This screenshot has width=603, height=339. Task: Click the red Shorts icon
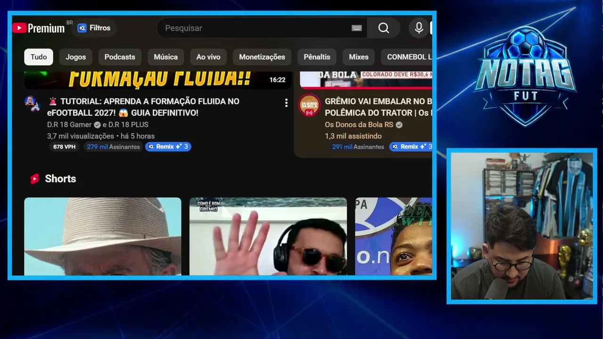[34, 179]
